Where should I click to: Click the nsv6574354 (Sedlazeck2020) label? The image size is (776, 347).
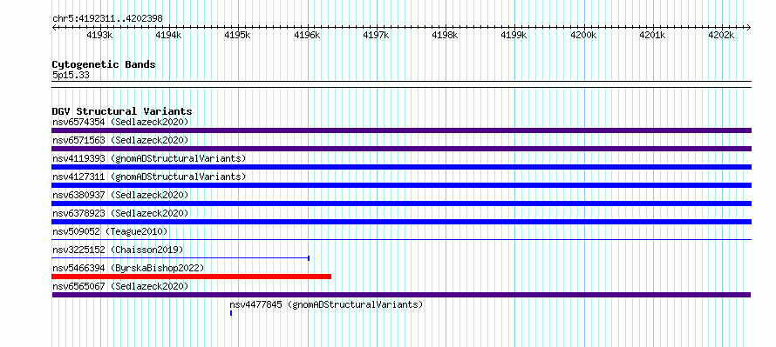120,122
